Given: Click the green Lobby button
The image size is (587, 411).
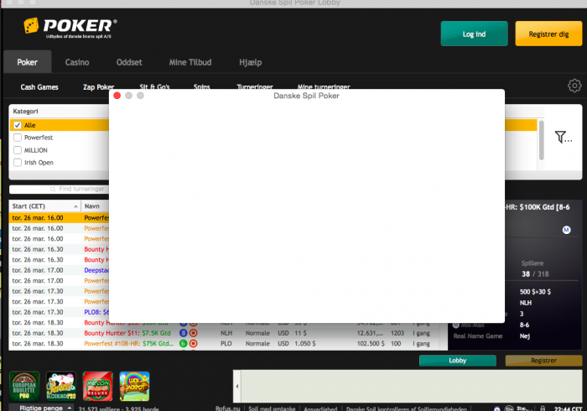Looking at the screenshot, I should pyautogui.click(x=458, y=361).
